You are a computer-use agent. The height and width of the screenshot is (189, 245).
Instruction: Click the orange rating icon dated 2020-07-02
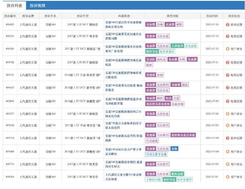point(228,164)
